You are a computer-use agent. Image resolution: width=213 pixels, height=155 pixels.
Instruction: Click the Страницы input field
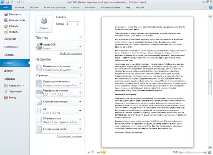tap(64, 75)
